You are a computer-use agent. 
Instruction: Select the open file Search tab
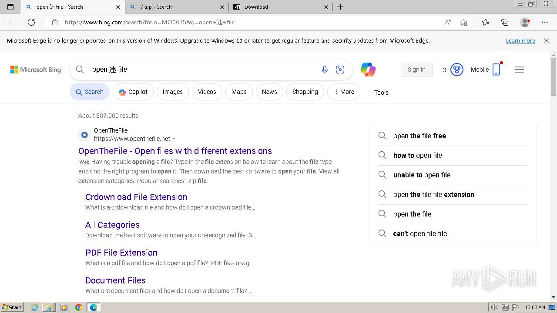[73, 7]
